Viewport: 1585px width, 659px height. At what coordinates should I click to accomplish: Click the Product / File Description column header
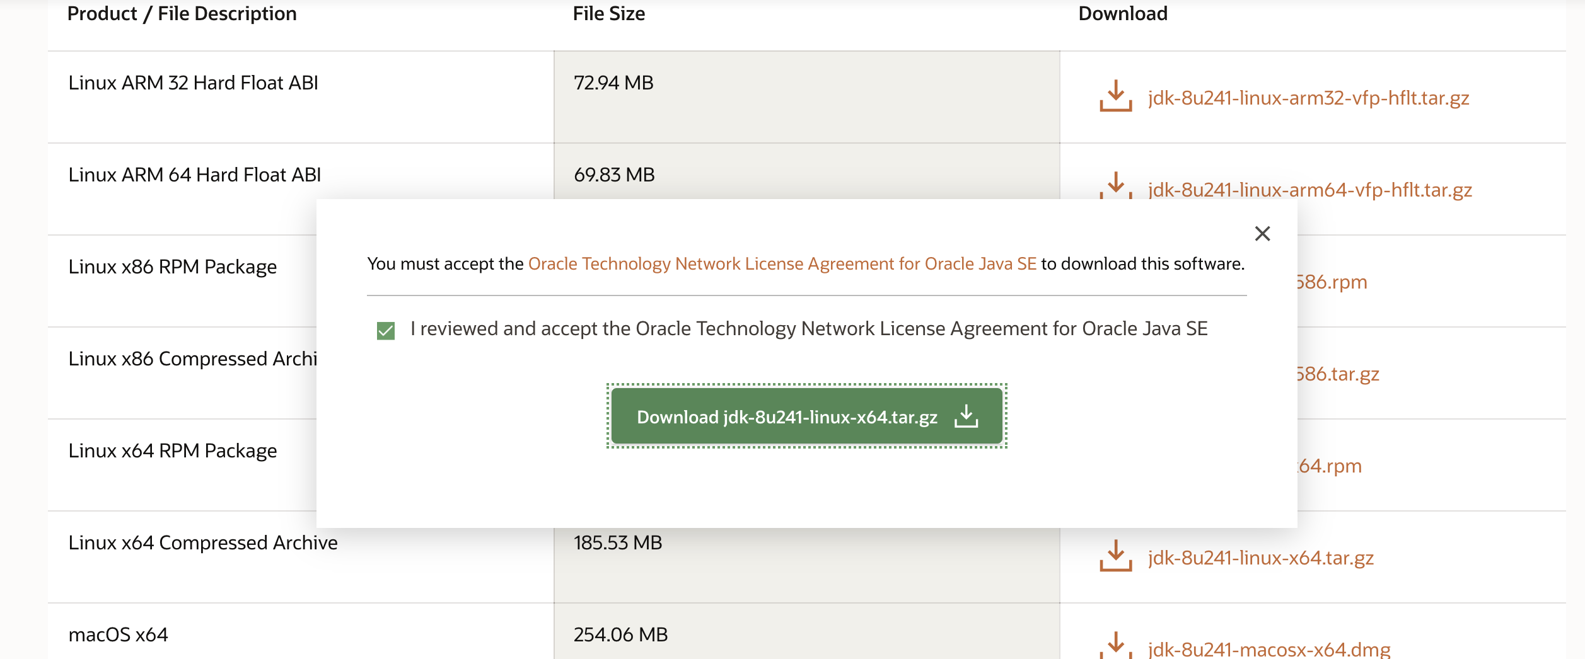182,14
